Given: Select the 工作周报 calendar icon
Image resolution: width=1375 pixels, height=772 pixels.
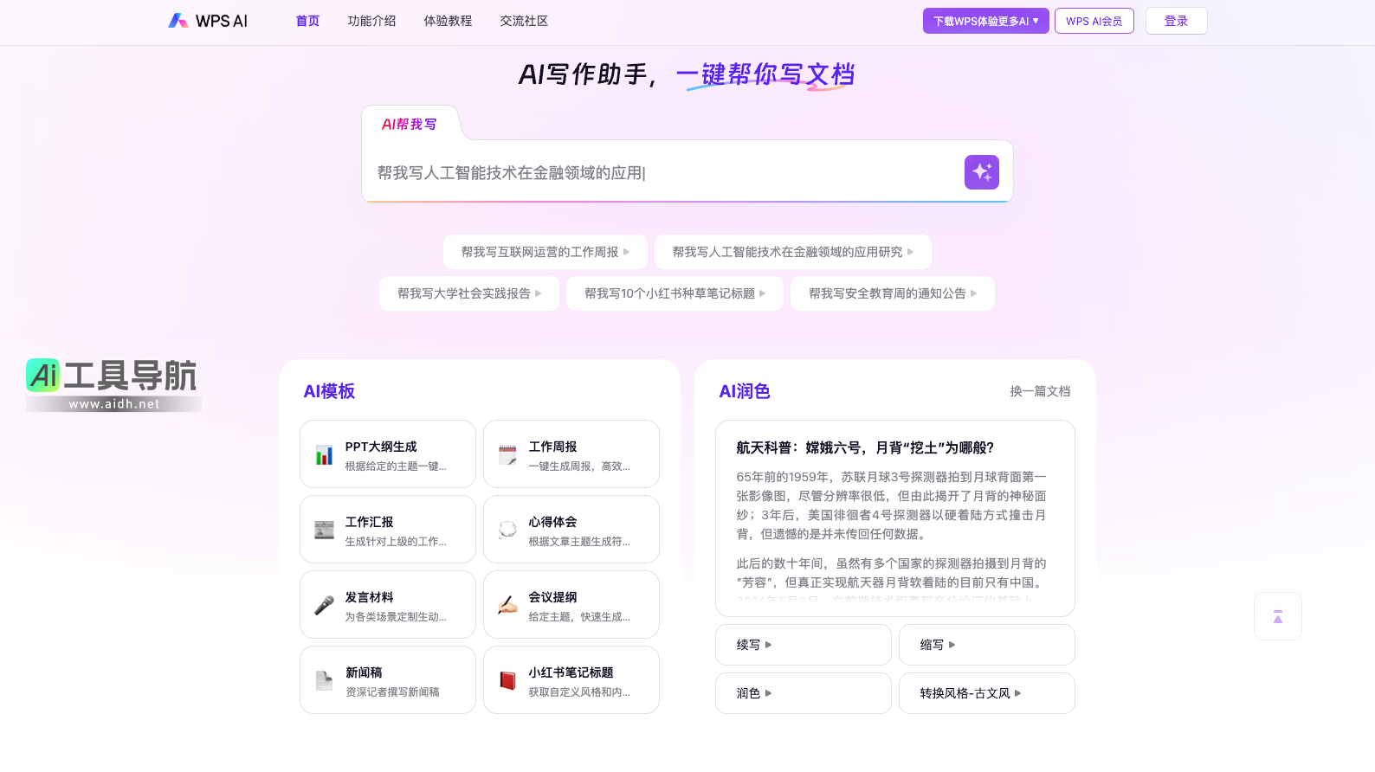Looking at the screenshot, I should coord(507,455).
